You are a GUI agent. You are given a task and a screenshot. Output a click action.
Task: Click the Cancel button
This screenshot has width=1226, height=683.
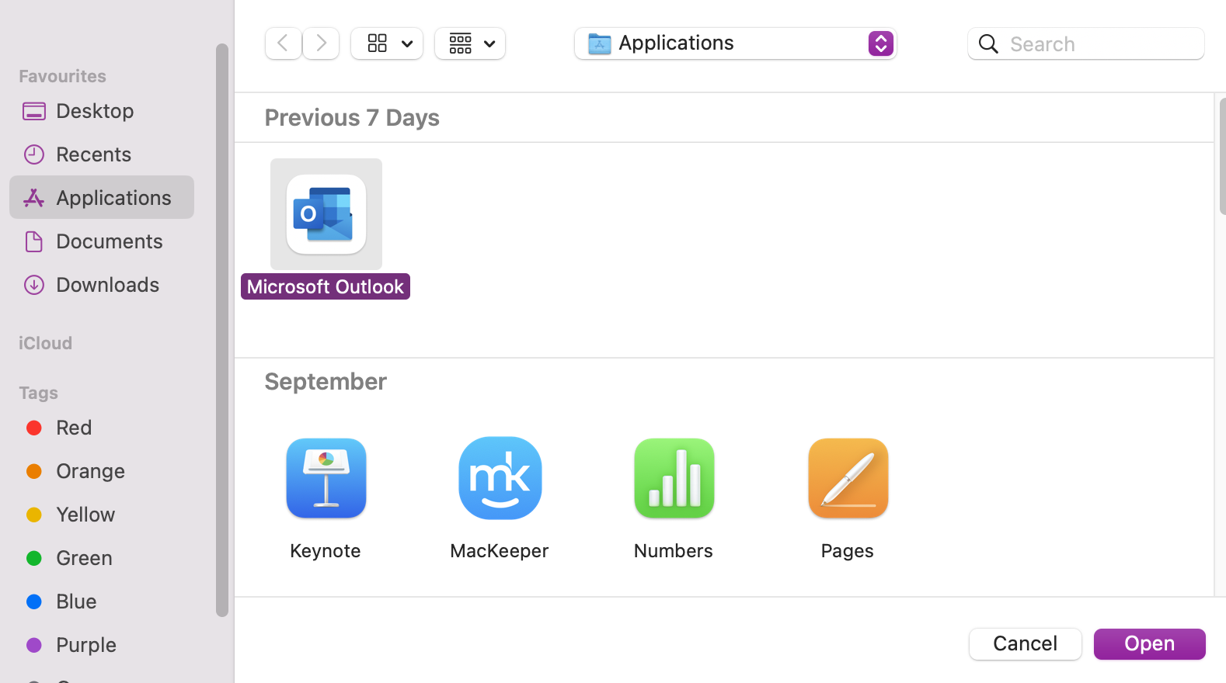click(1026, 644)
